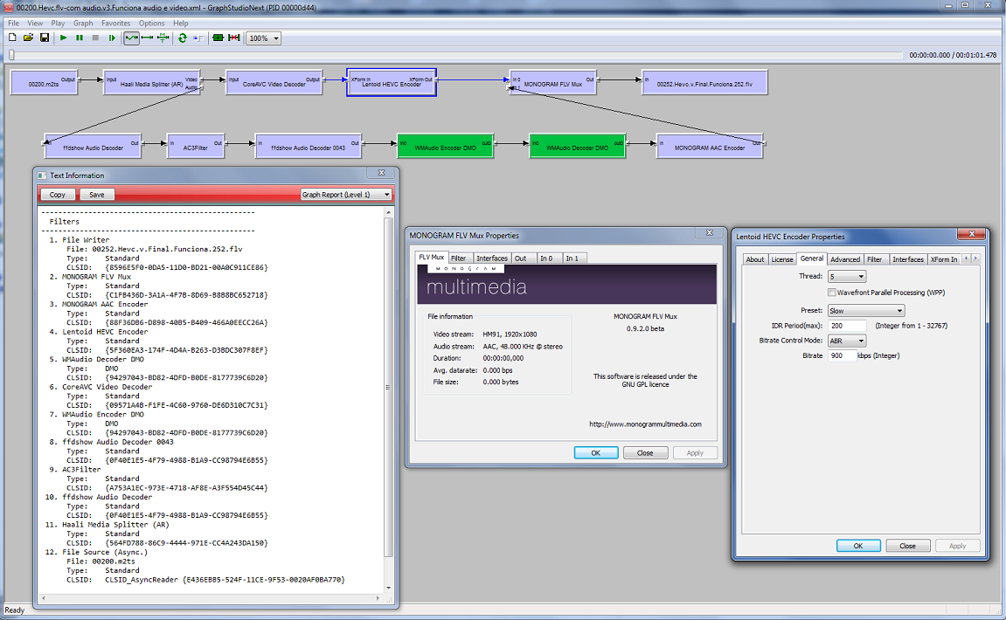
Task: Switch to License tab in HEVC Encoder Properties
Action: (x=782, y=259)
